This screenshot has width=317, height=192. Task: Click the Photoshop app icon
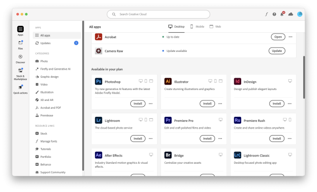pos(99,81)
